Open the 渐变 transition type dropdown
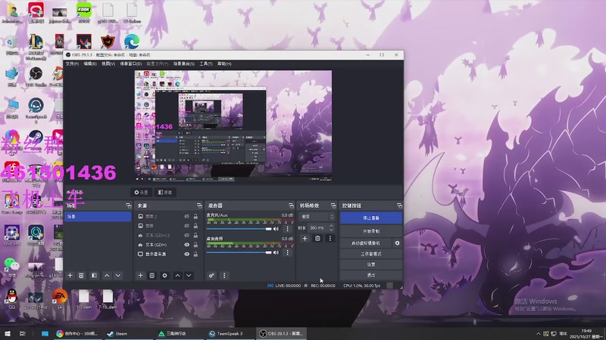Viewport: 606px width, 340px height. pos(316,217)
